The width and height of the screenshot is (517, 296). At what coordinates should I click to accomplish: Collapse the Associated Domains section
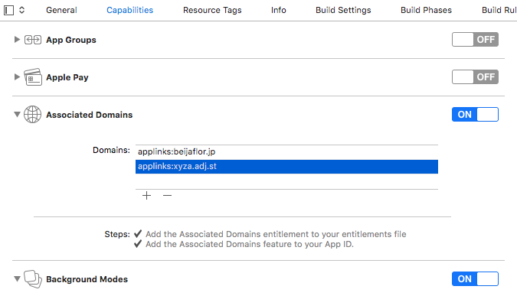17,114
